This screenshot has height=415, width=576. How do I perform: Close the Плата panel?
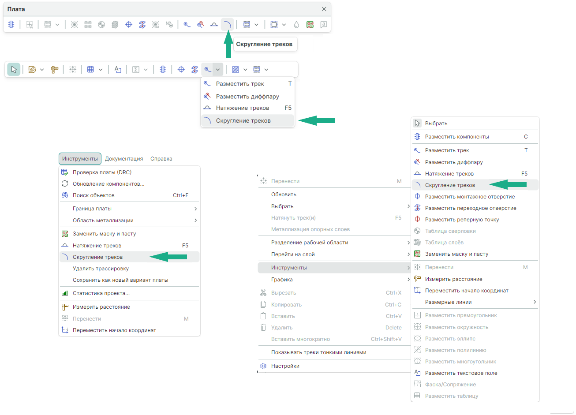pyautogui.click(x=324, y=9)
